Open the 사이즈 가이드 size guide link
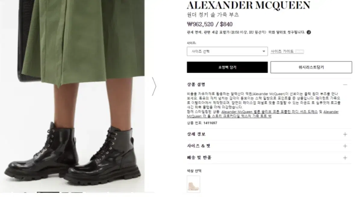Viewport: 361px width, 197px height. pos(282,51)
